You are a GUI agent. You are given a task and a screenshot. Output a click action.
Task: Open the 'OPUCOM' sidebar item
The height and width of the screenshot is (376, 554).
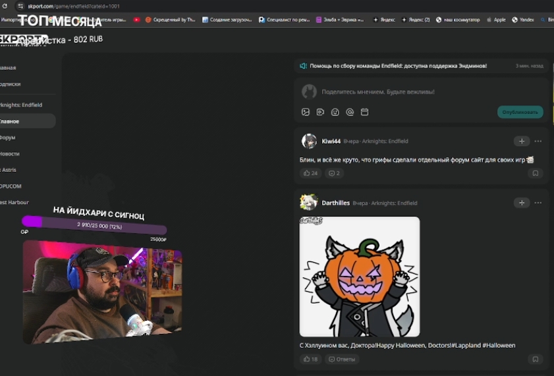11,186
